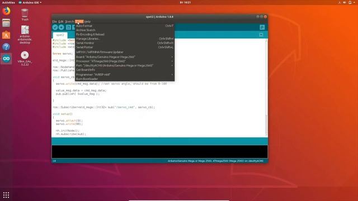Close the highlighted Tools menu
This screenshot has width=358, height=201.
[79, 22]
